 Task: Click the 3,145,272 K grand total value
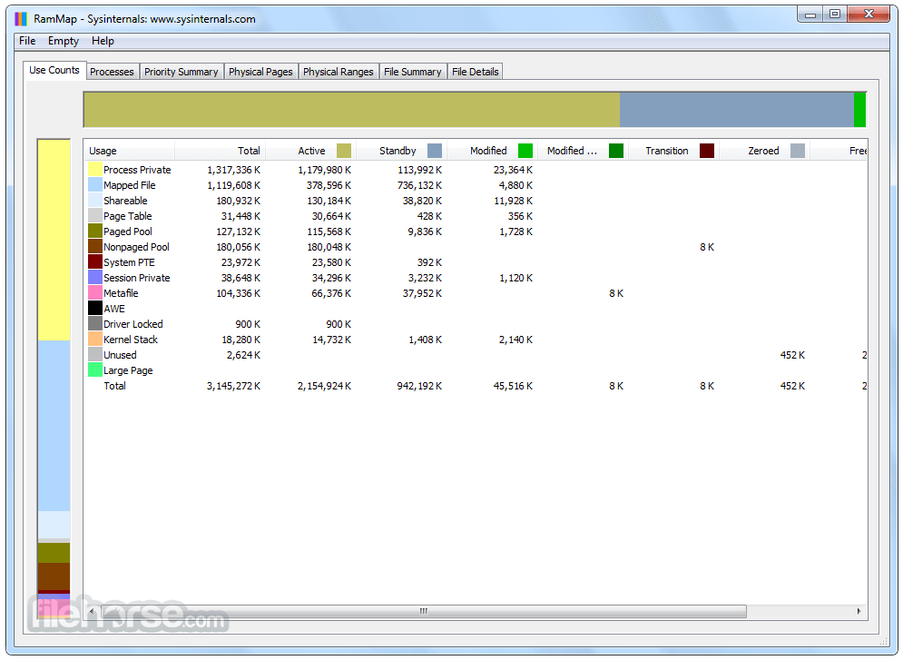[x=234, y=386]
